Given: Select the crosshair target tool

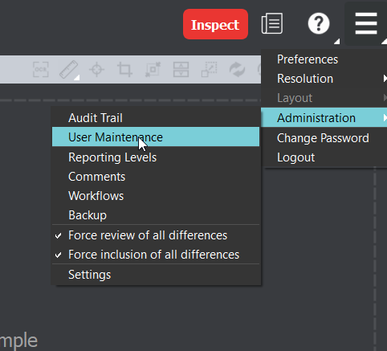Looking at the screenshot, I should 96,70.
